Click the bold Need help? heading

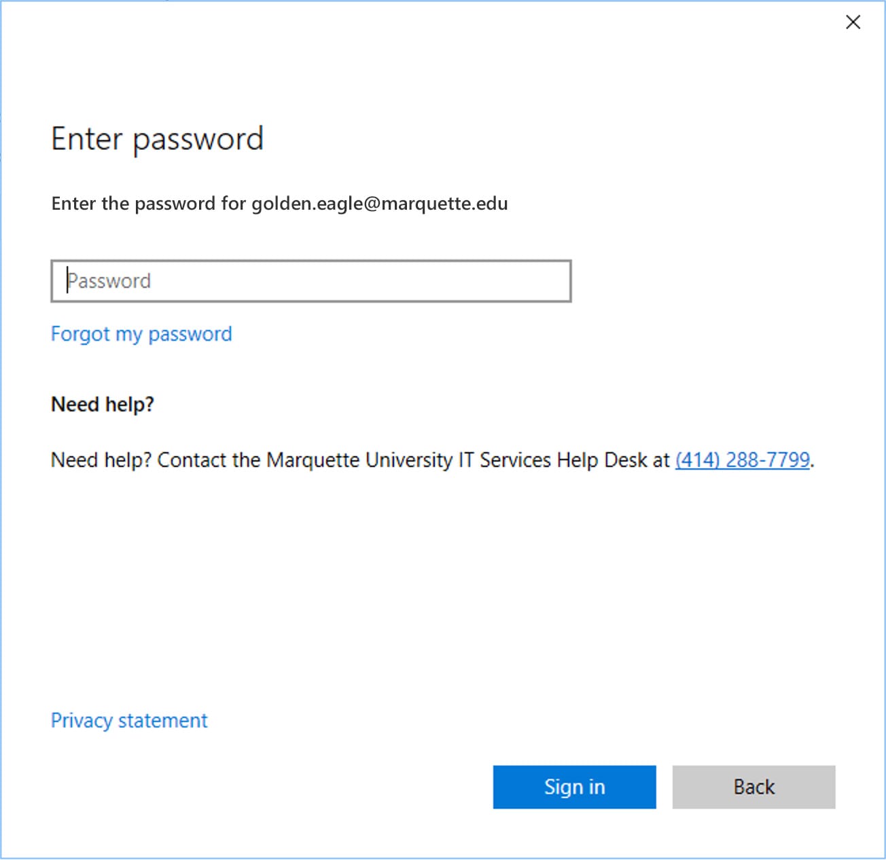(x=103, y=405)
